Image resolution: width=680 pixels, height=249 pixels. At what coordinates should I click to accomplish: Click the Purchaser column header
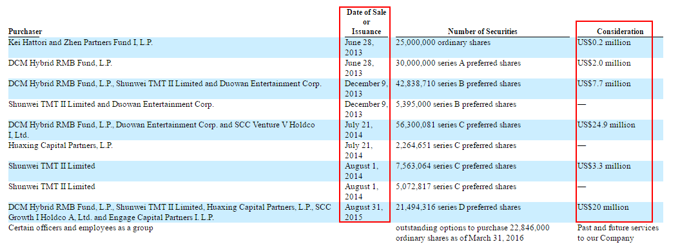click(25, 32)
